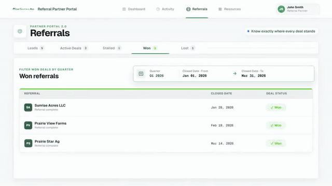Click the PS avatar for Prairie Star Ag

click(28, 144)
